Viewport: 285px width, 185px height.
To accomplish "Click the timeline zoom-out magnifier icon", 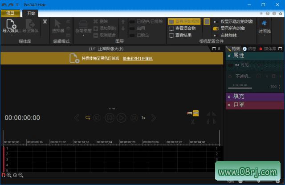I will [x=20, y=175].
